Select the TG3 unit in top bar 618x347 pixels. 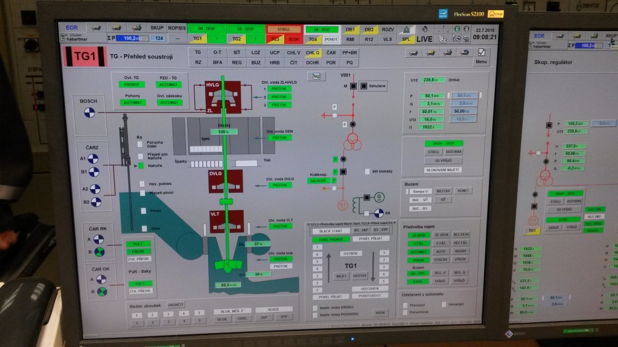[275, 39]
